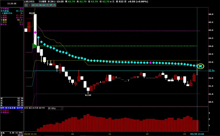
Task: Switch chart to 10-minute period
Action: pyautogui.click(x=33, y=5)
